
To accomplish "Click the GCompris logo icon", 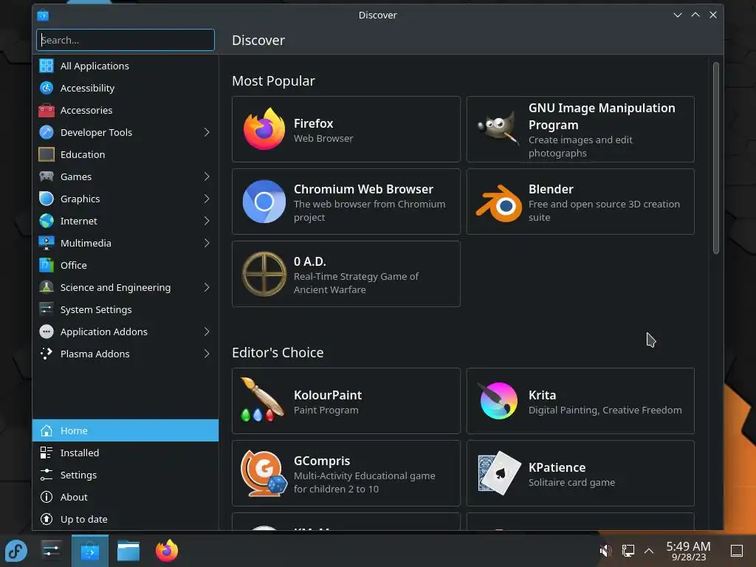I will pyautogui.click(x=264, y=473).
